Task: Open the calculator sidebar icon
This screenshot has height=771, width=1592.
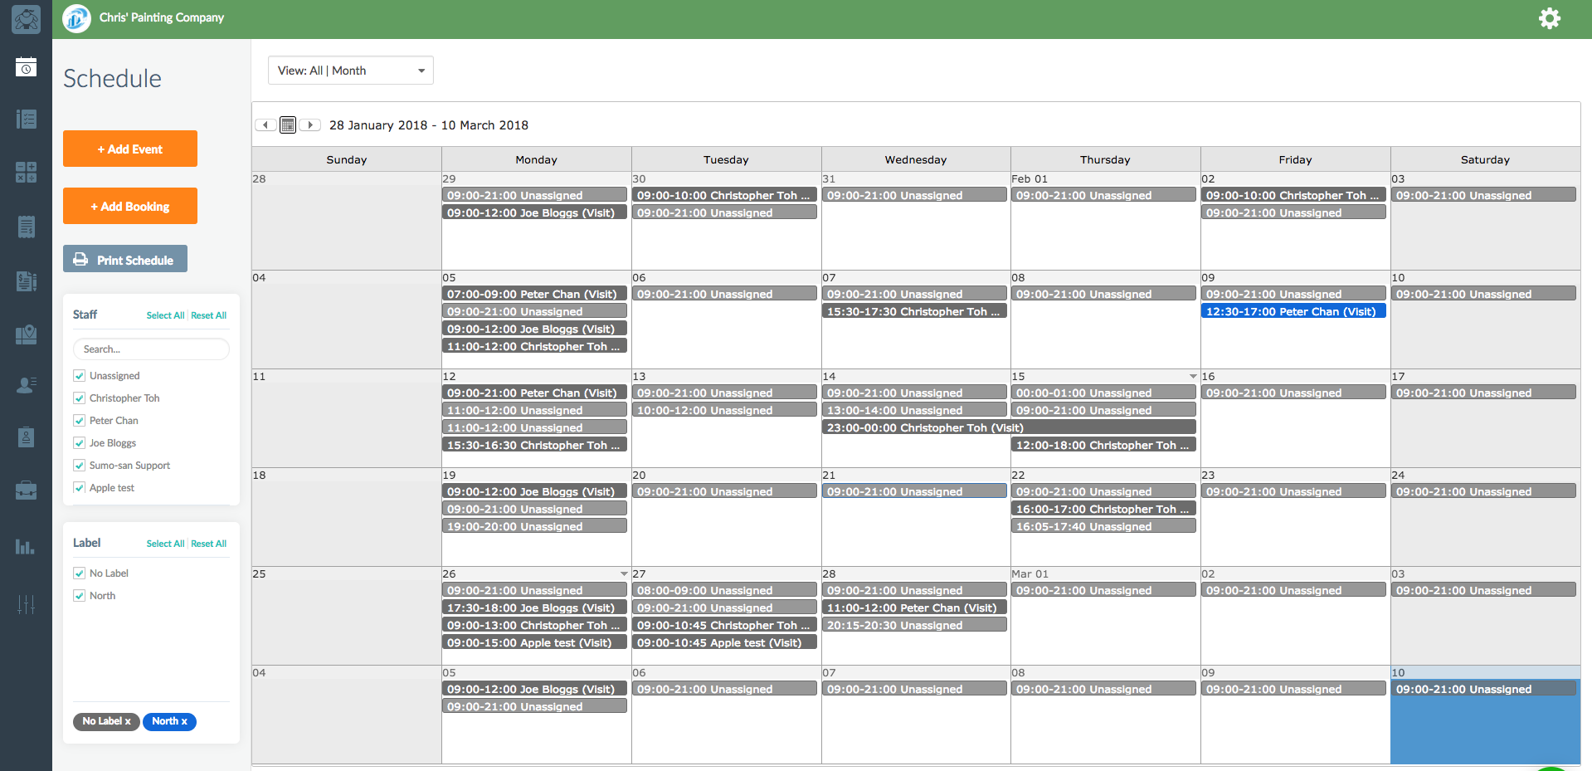Action: coord(26,172)
